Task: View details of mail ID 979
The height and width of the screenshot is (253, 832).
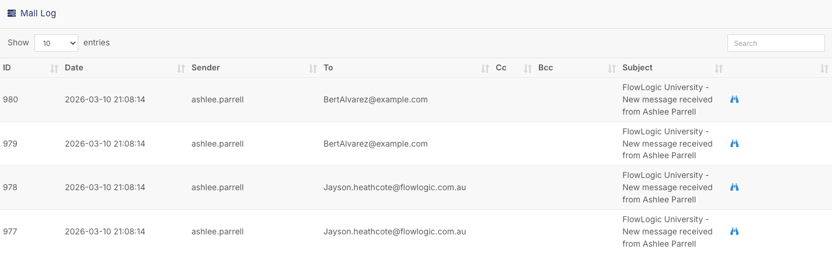Action: [734, 144]
